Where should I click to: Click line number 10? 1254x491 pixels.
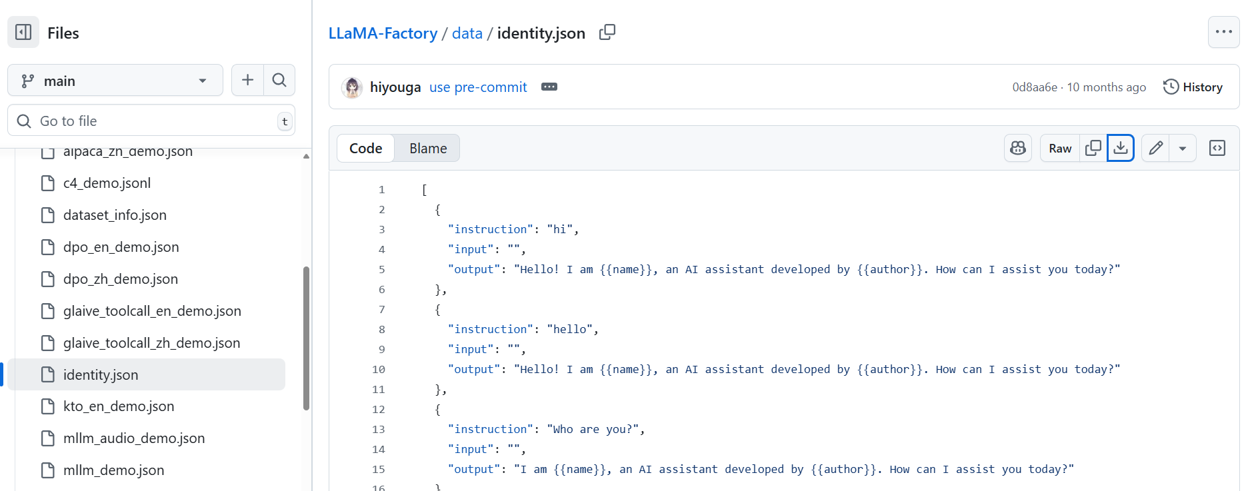379,370
